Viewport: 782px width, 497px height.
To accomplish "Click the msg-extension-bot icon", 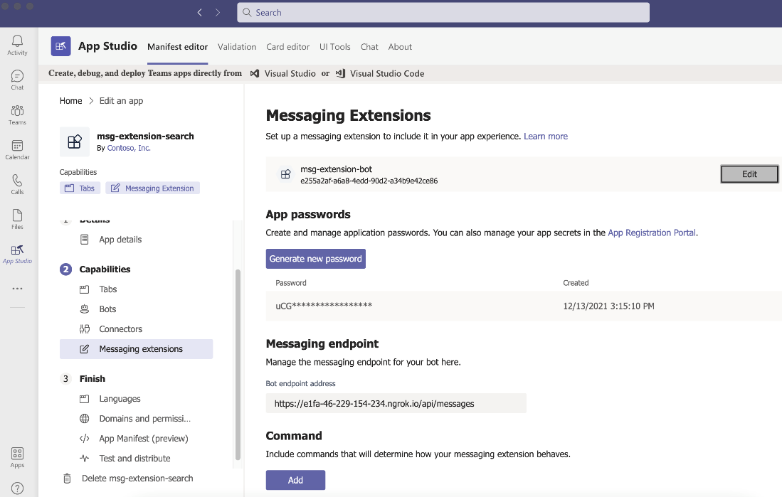I will [286, 174].
